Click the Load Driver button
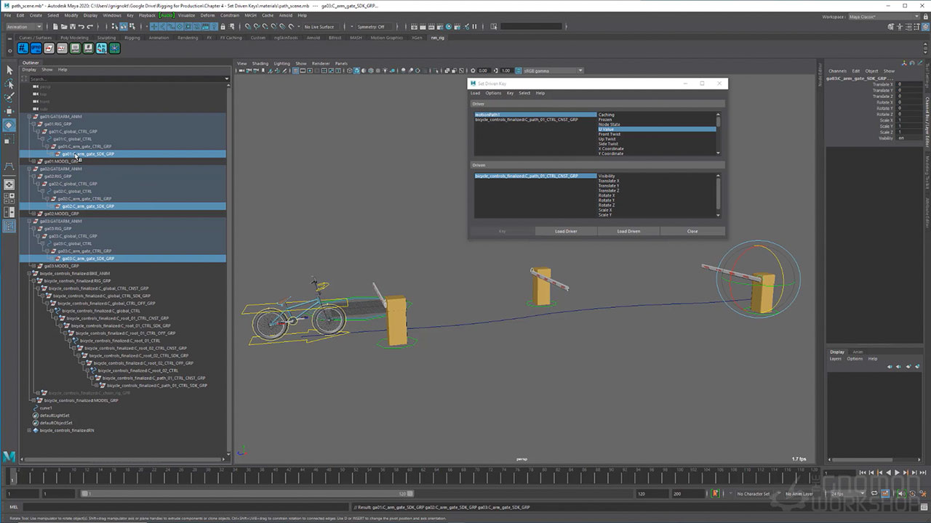 [x=565, y=231]
